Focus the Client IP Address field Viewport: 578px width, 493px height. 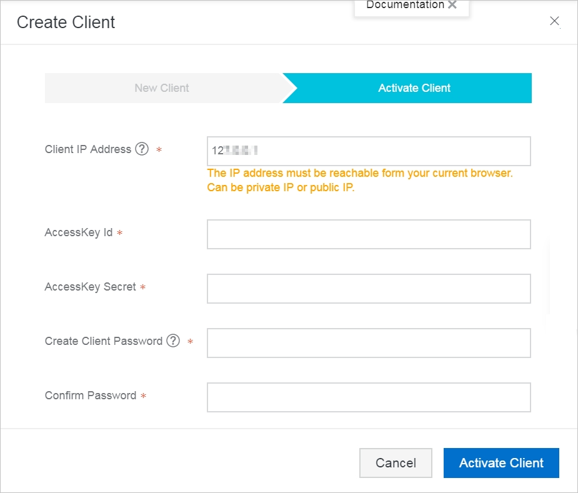coord(369,151)
